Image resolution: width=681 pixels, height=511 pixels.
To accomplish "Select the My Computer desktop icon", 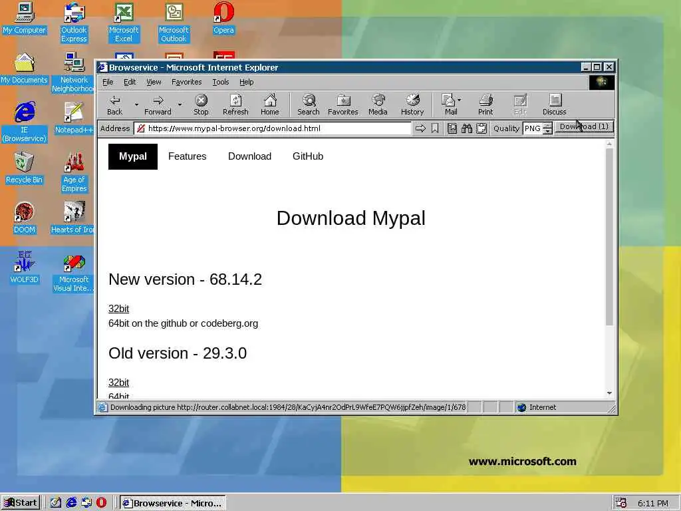I will [25, 18].
